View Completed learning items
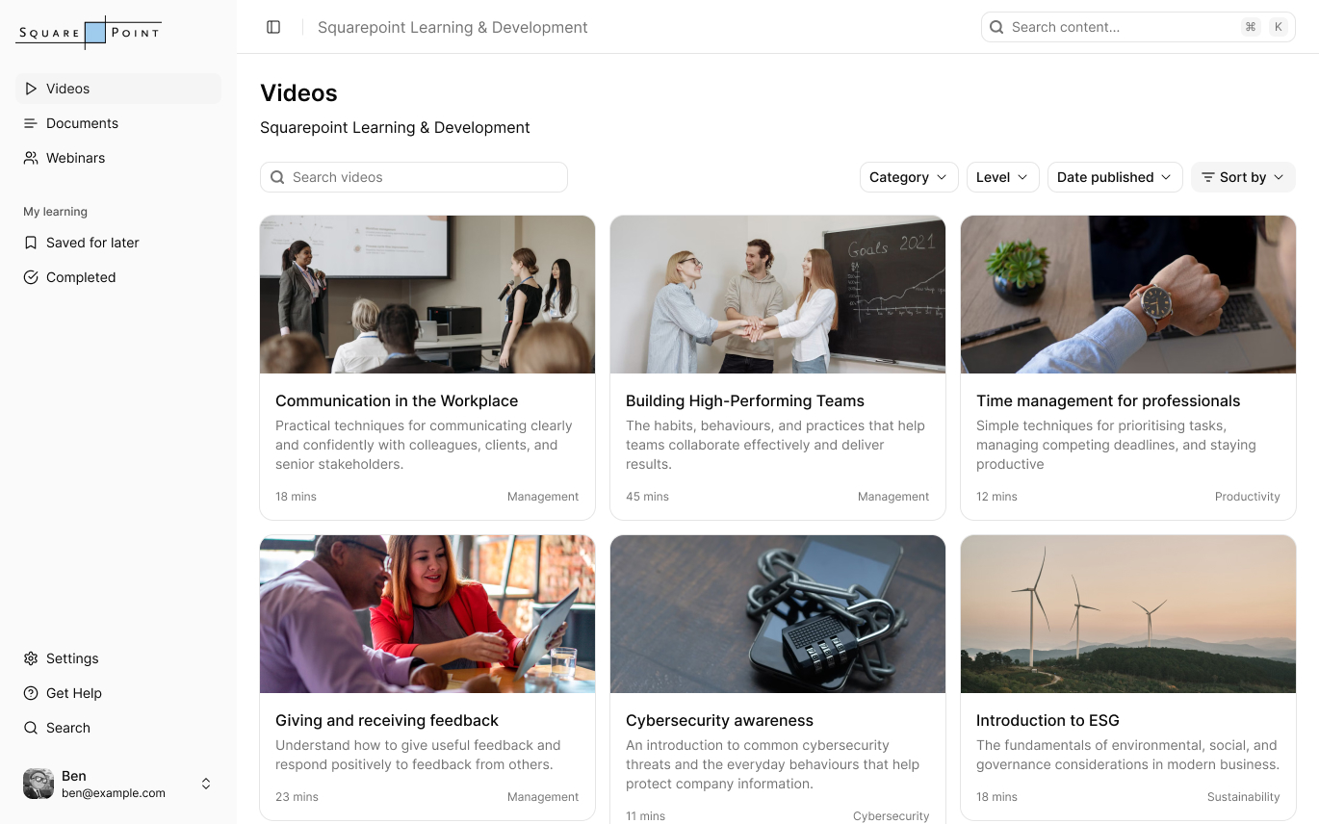1319x824 pixels. click(x=118, y=277)
